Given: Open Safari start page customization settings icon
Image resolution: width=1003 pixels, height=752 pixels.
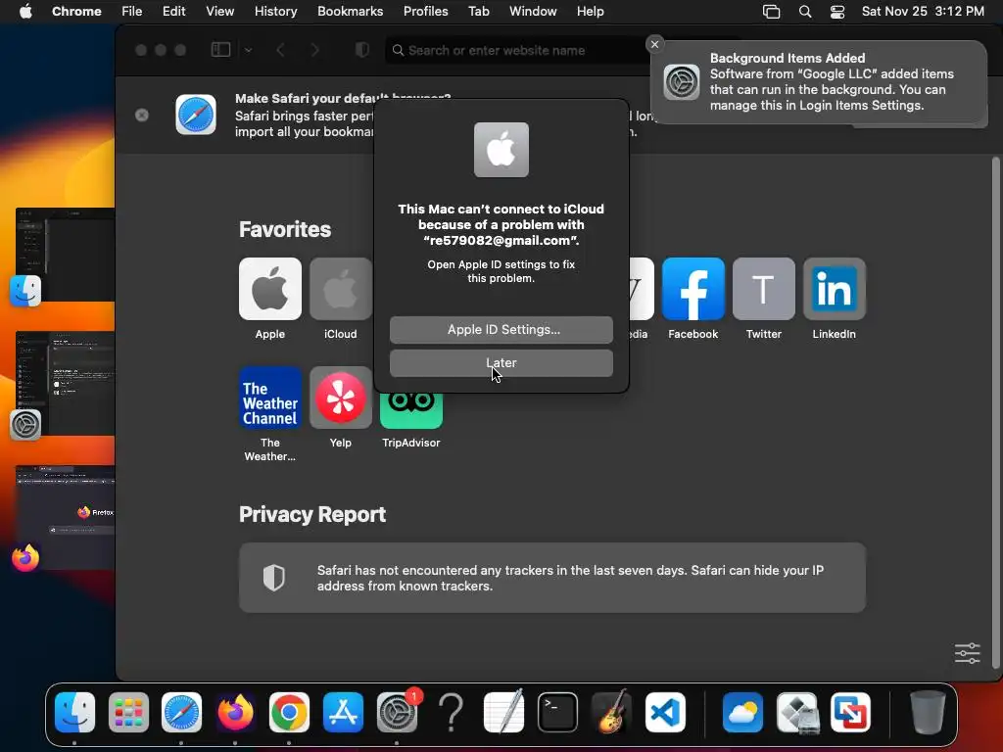Looking at the screenshot, I should (967, 653).
